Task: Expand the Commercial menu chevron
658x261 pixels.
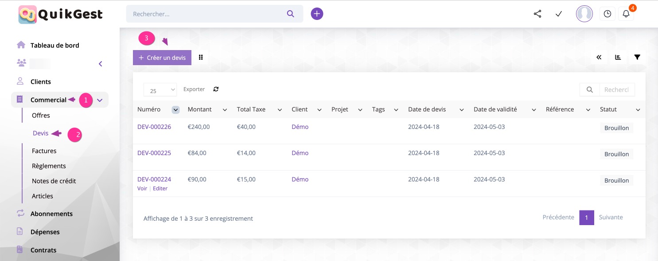Action: pos(100,100)
